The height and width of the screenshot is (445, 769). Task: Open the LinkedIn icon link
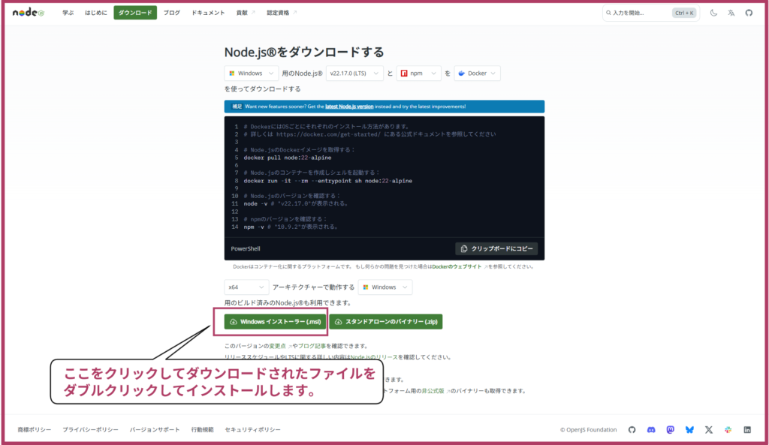click(x=747, y=430)
